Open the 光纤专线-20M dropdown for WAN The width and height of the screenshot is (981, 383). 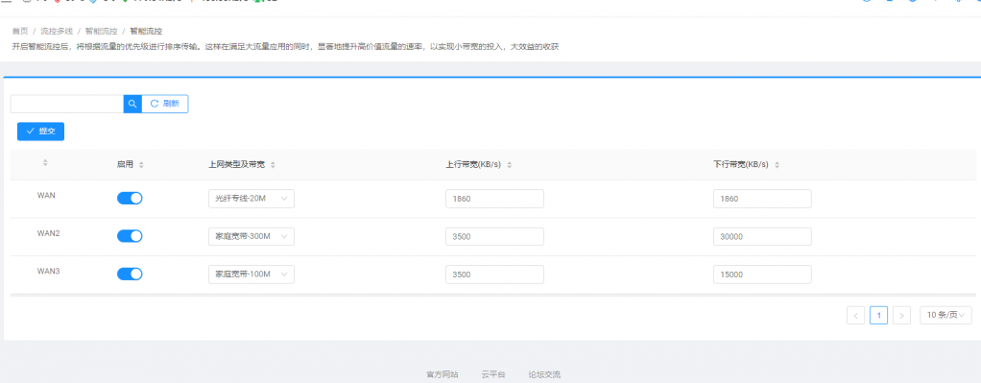click(251, 199)
